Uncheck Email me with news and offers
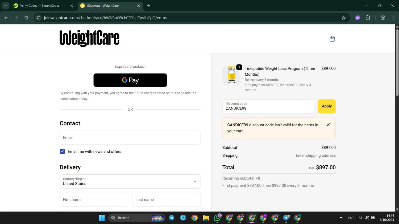The image size is (399, 224). (x=62, y=151)
